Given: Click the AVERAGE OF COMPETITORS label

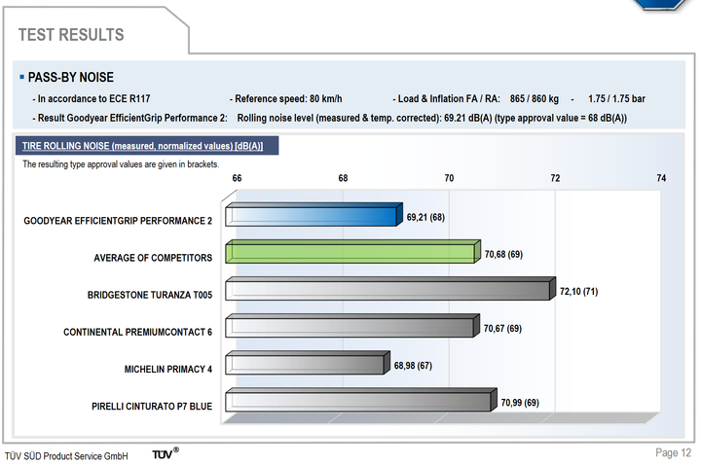Looking at the screenshot, I should coord(153,258).
